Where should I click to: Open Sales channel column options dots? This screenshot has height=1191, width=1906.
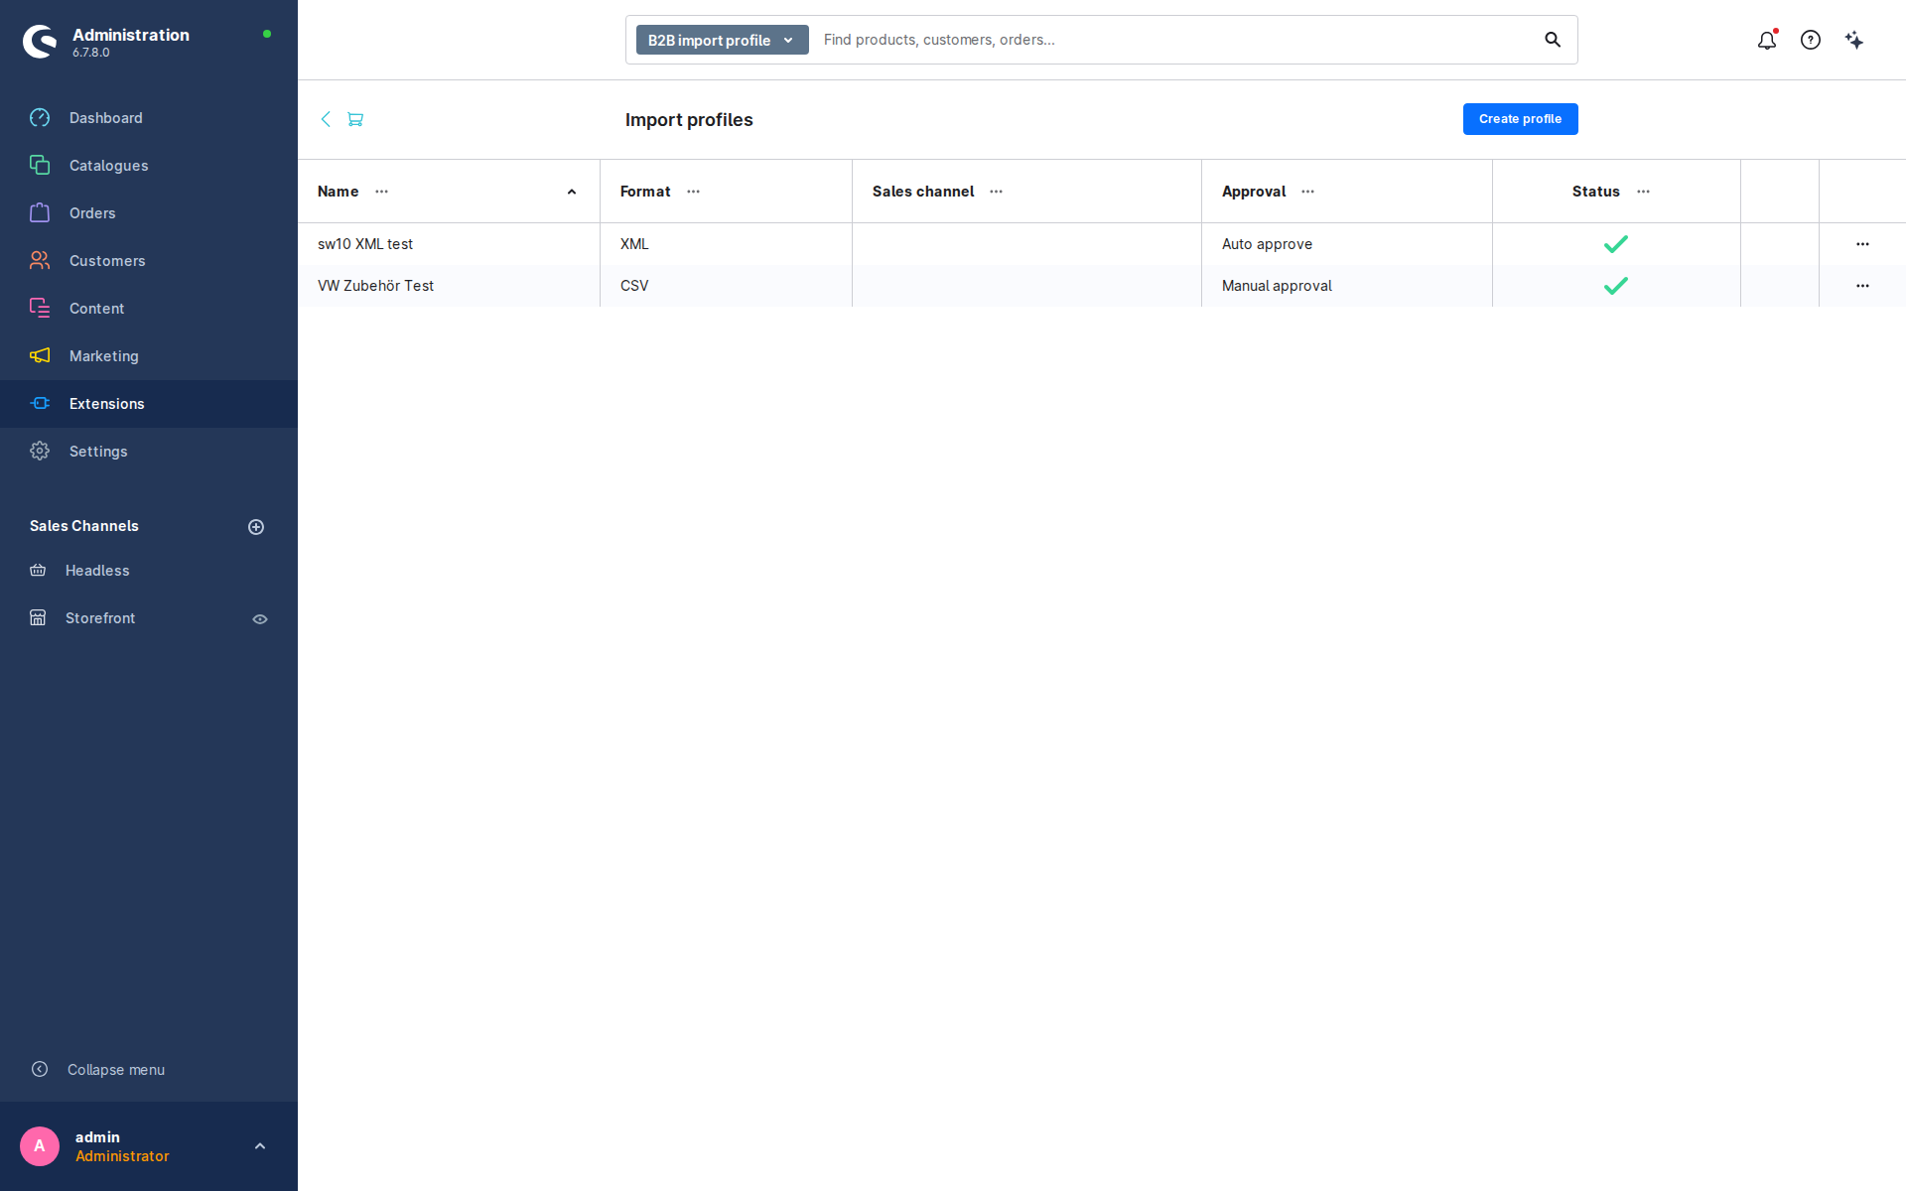tap(997, 192)
